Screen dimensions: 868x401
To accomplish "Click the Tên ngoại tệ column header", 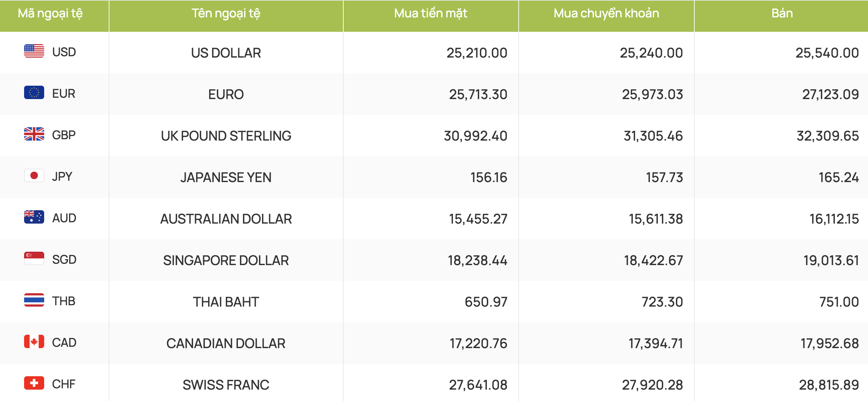I will [x=226, y=13].
